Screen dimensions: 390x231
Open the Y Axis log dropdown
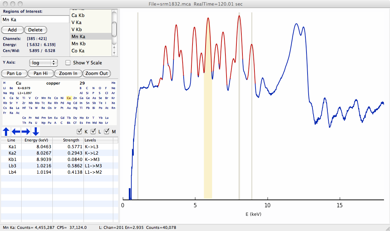coord(43,63)
